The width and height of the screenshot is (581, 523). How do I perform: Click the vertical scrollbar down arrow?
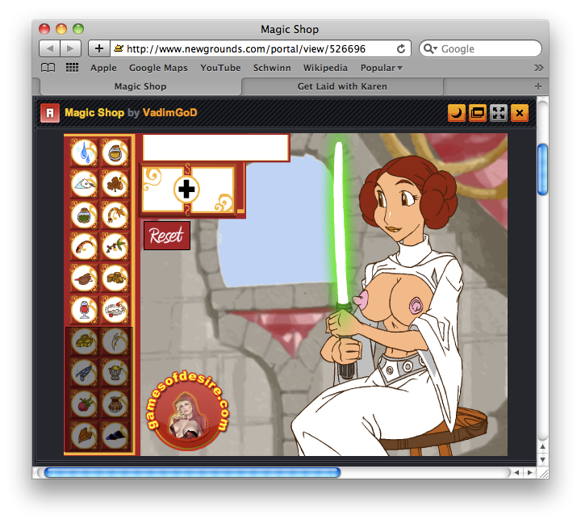tap(542, 459)
